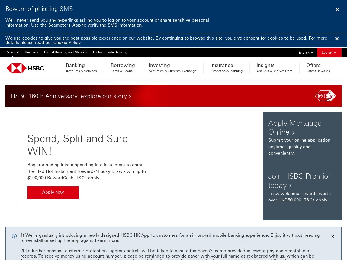Open Global Banking and Markets
This screenshot has width=347, height=260.
pos(66,52)
